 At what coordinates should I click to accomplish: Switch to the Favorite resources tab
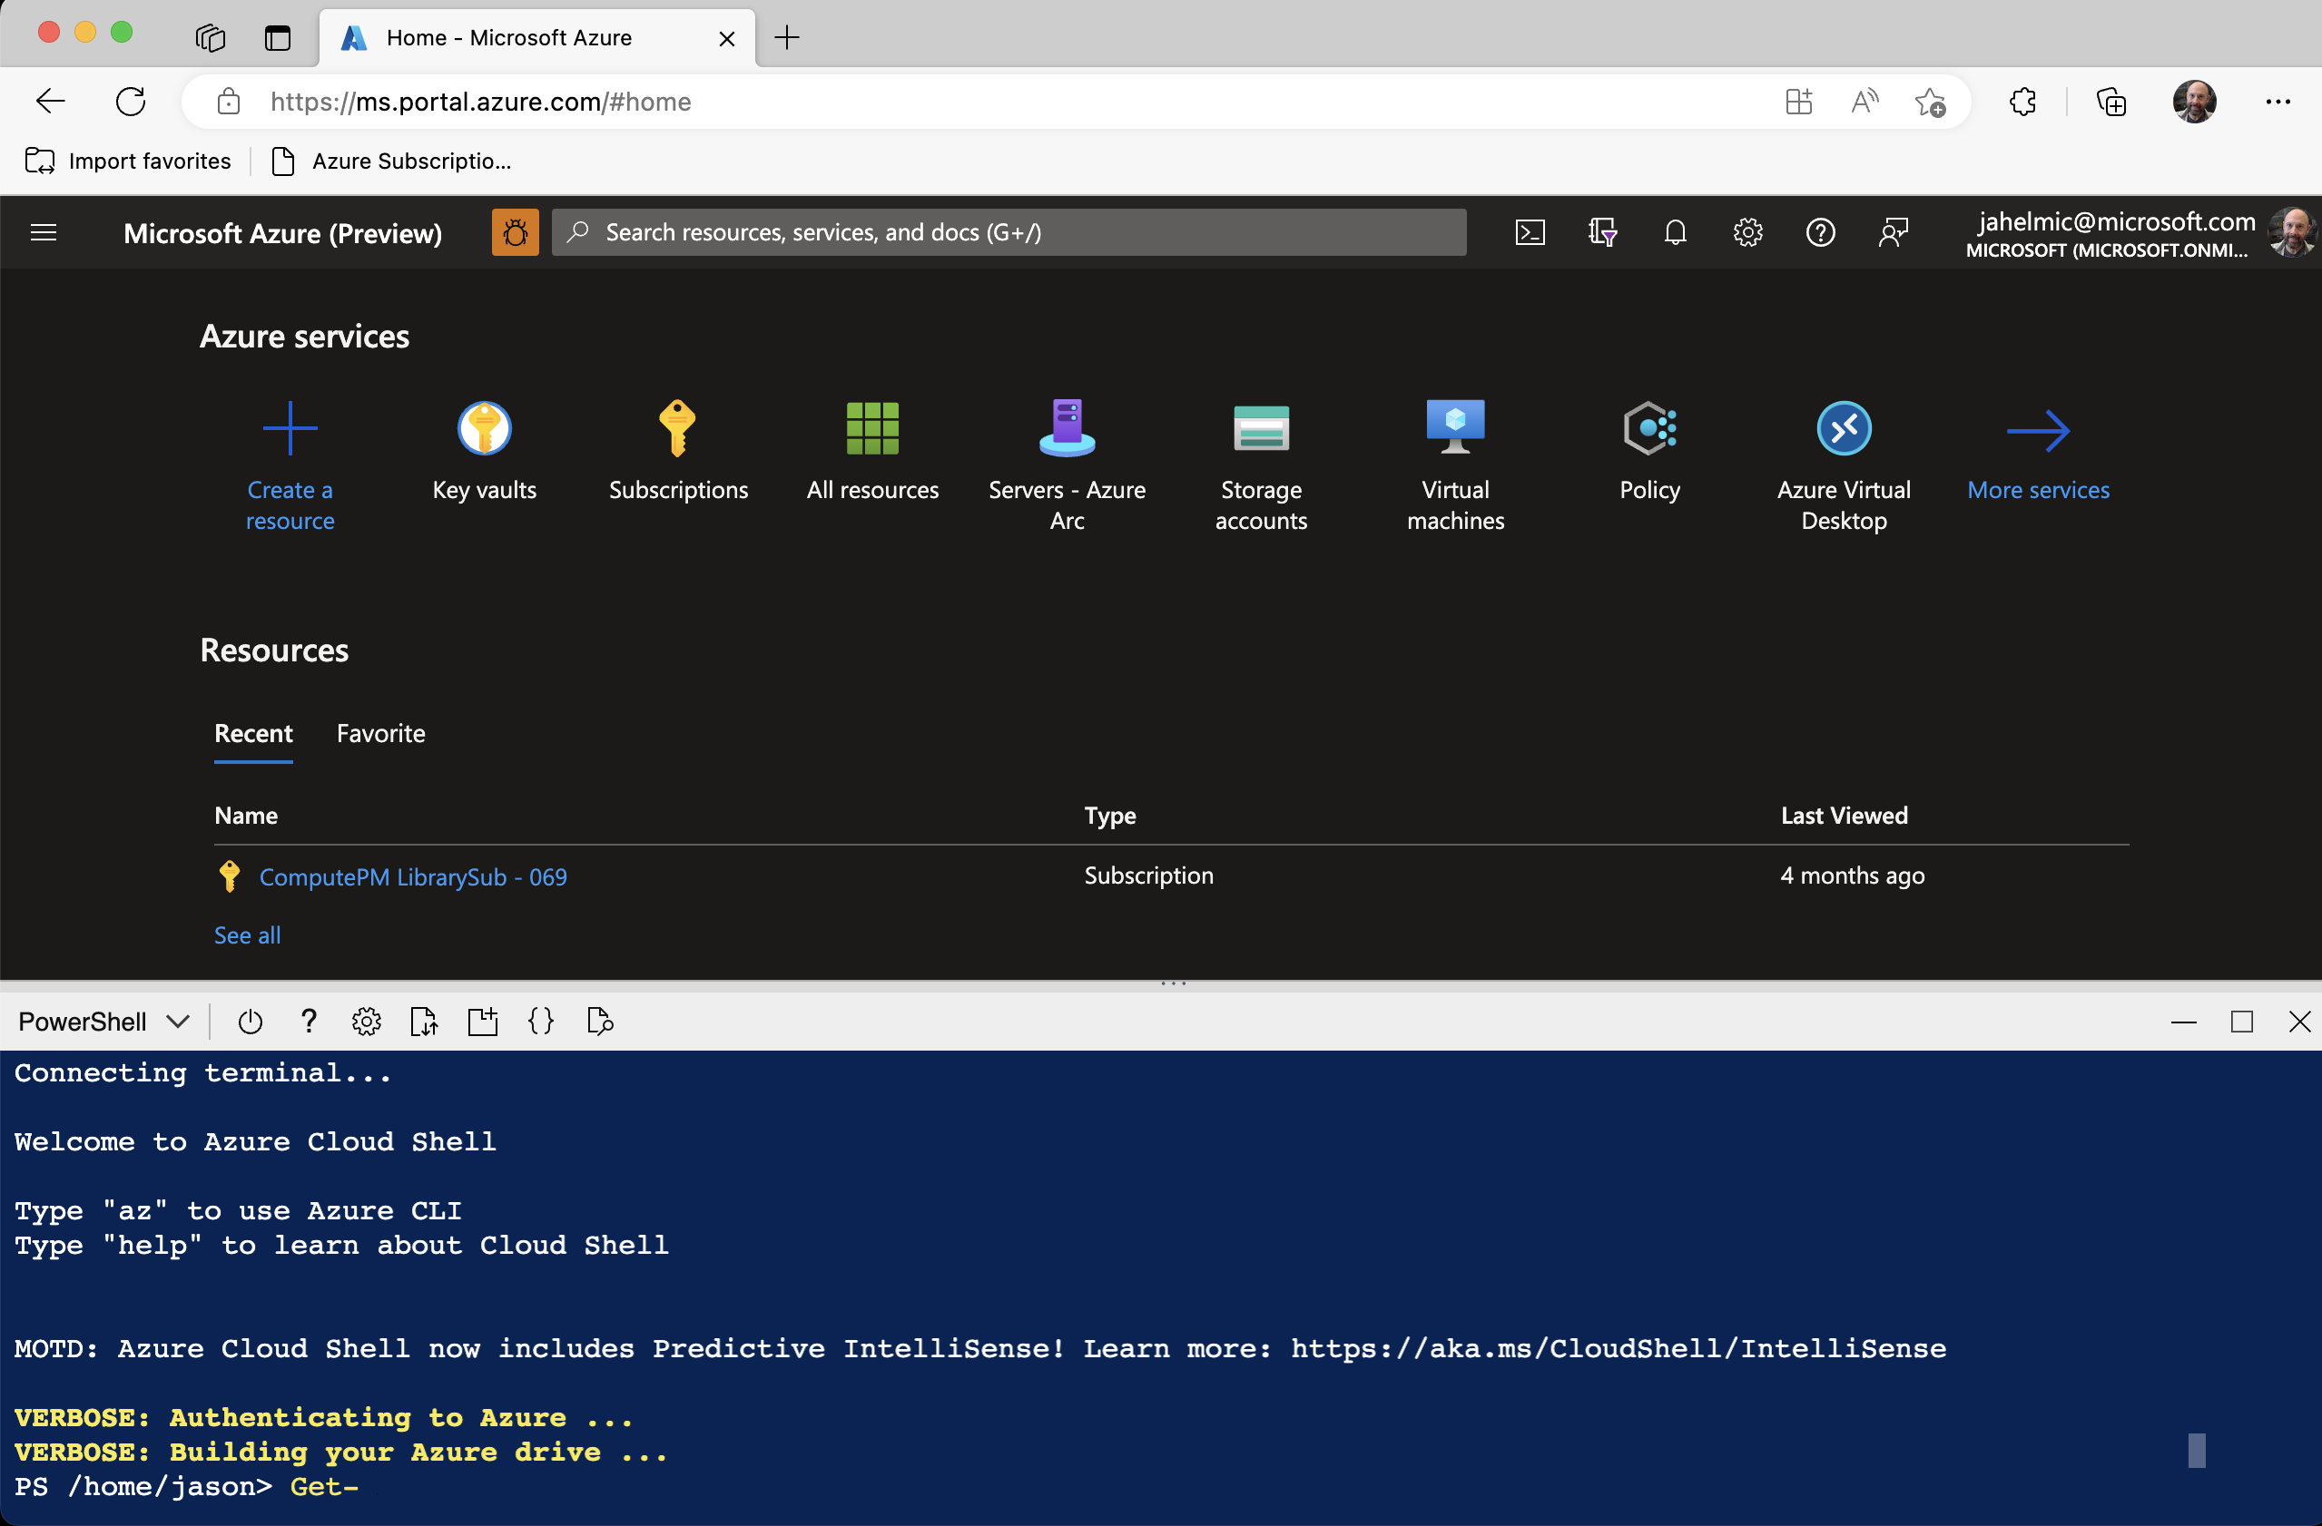(380, 733)
